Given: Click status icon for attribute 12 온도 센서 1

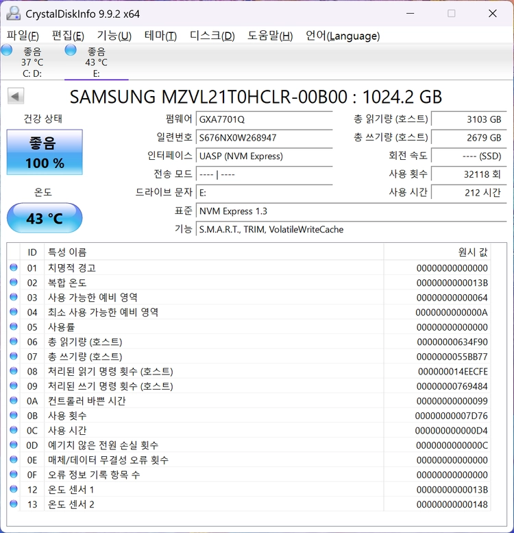Looking at the screenshot, I should (x=14, y=489).
